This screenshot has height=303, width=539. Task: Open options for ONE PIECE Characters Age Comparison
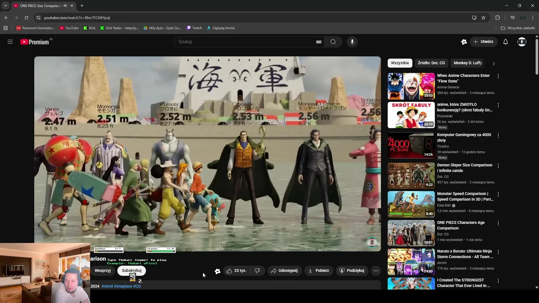pyautogui.click(x=498, y=223)
